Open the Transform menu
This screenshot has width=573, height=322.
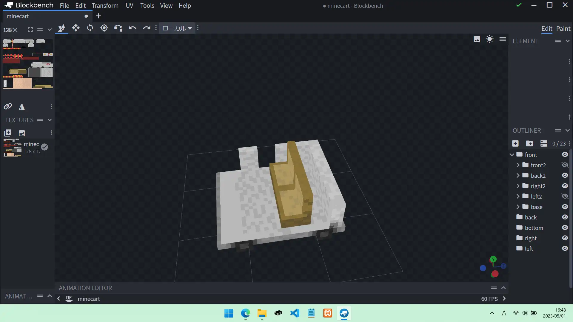click(x=105, y=6)
